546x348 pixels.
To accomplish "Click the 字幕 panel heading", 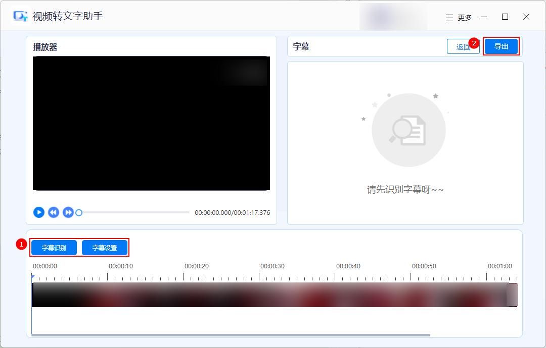I will click(x=301, y=46).
